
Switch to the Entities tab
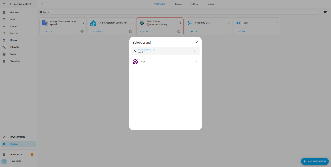click(194, 4)
